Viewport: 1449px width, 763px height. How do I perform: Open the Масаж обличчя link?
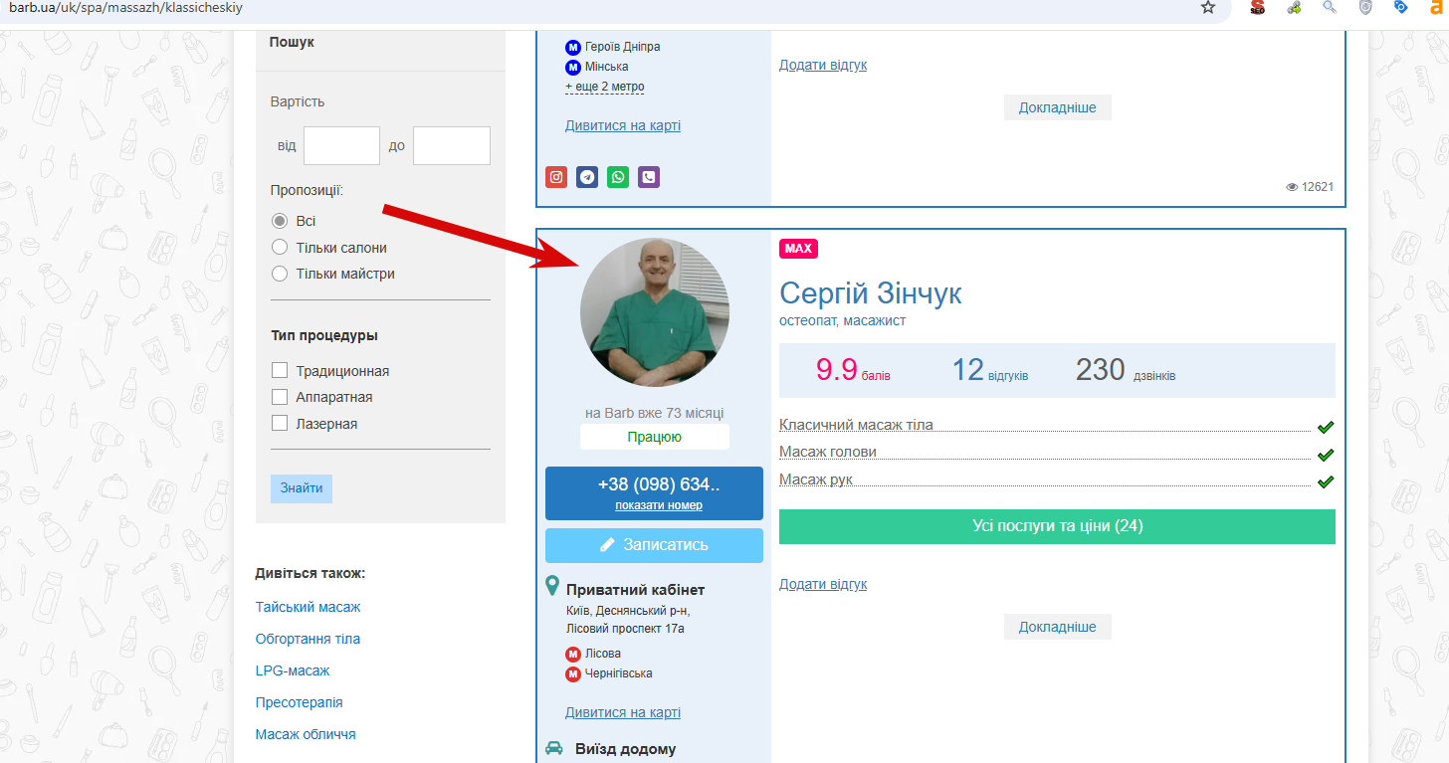pos(306,734)
